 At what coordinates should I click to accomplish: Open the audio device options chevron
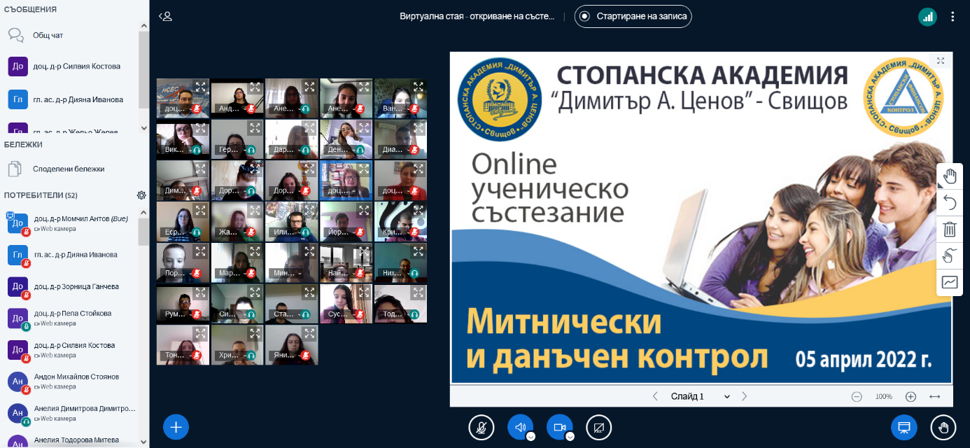point(530,436)
